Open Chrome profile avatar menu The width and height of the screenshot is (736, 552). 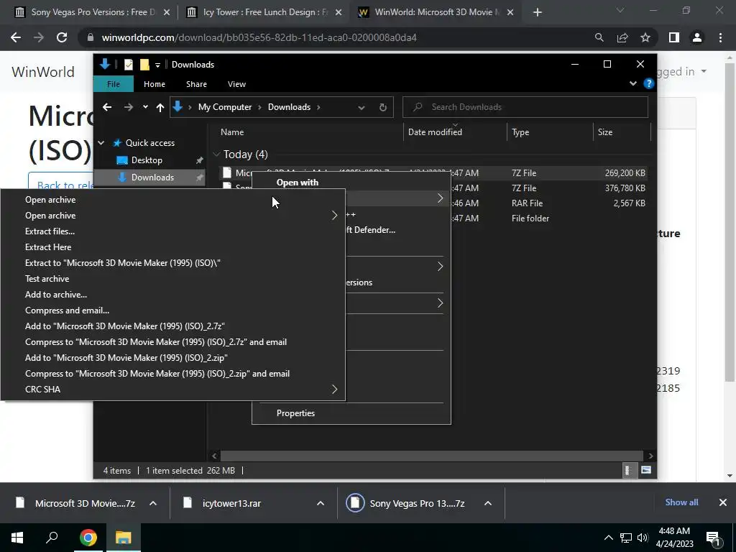click(697, 37)
